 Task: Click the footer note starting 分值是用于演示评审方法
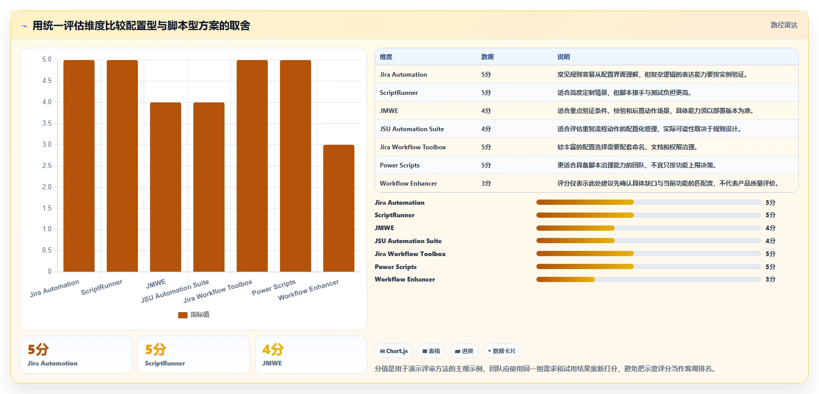tap(545, 369)
